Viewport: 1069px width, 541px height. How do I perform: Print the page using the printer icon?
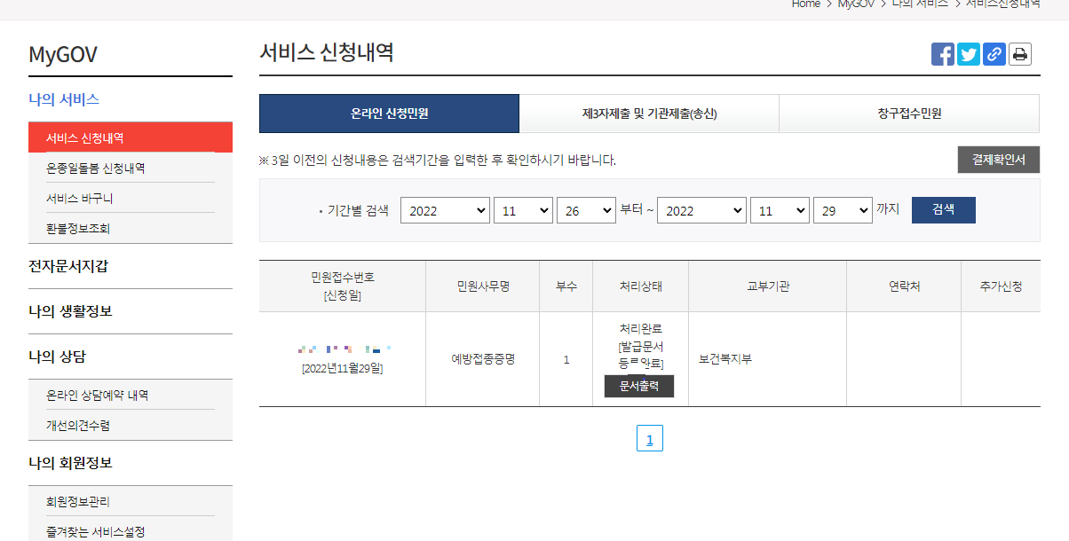click(1019, 53)
